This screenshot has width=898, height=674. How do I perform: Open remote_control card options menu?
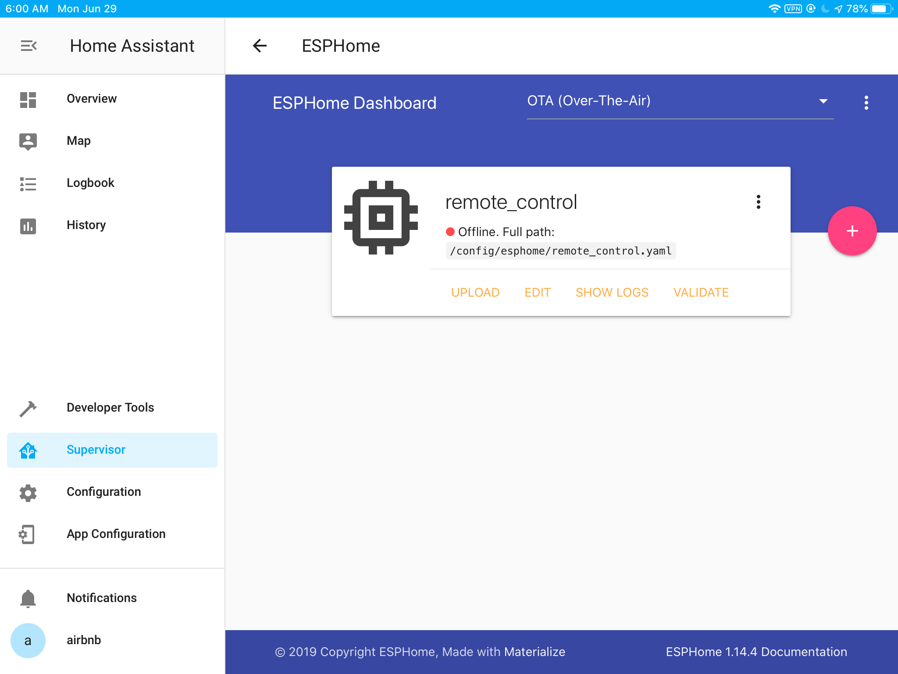758,202
